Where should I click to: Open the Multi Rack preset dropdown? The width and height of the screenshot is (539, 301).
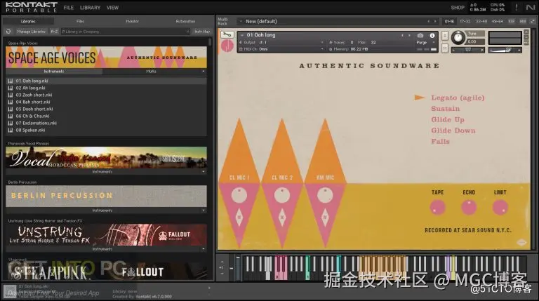click(241, 21)
